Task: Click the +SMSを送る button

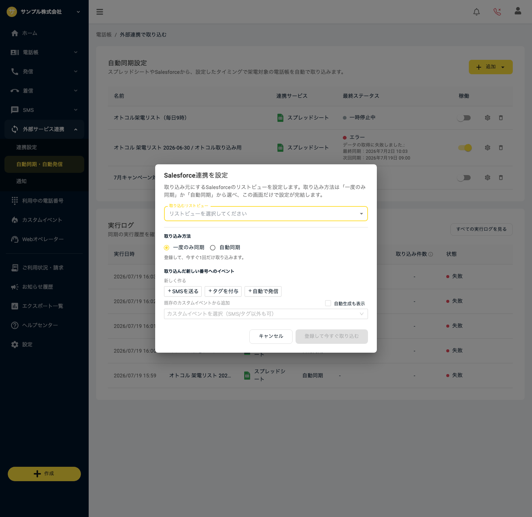Action: [x=183, y=291]
